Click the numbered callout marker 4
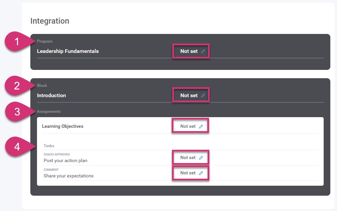The image size is (337, 211). coord(17,146)
